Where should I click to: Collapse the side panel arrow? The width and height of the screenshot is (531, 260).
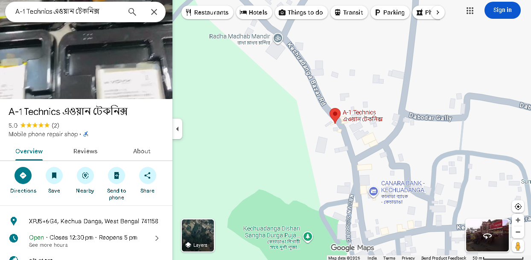tap(178, 129)
